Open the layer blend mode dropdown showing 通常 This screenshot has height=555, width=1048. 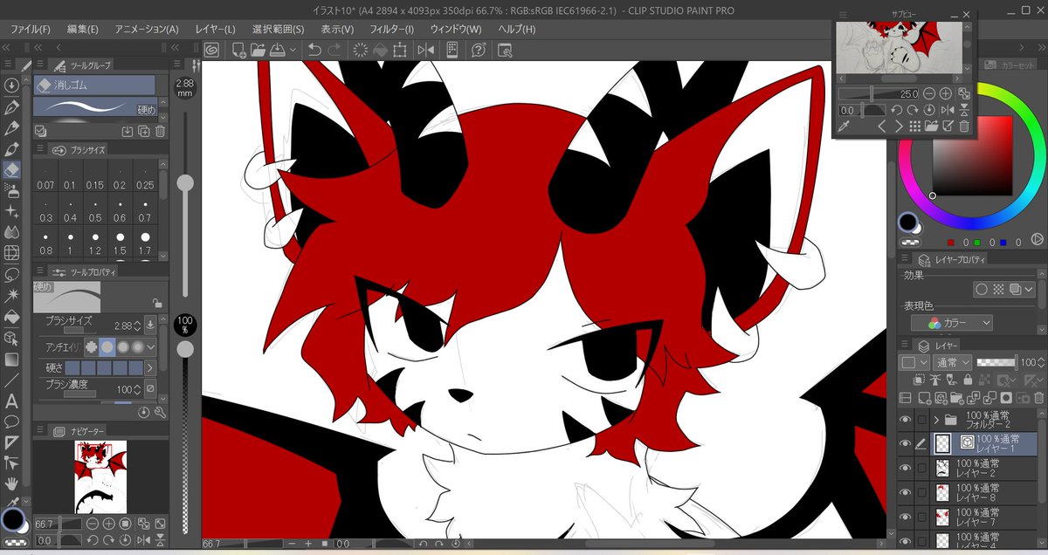(x=952, y=362)
